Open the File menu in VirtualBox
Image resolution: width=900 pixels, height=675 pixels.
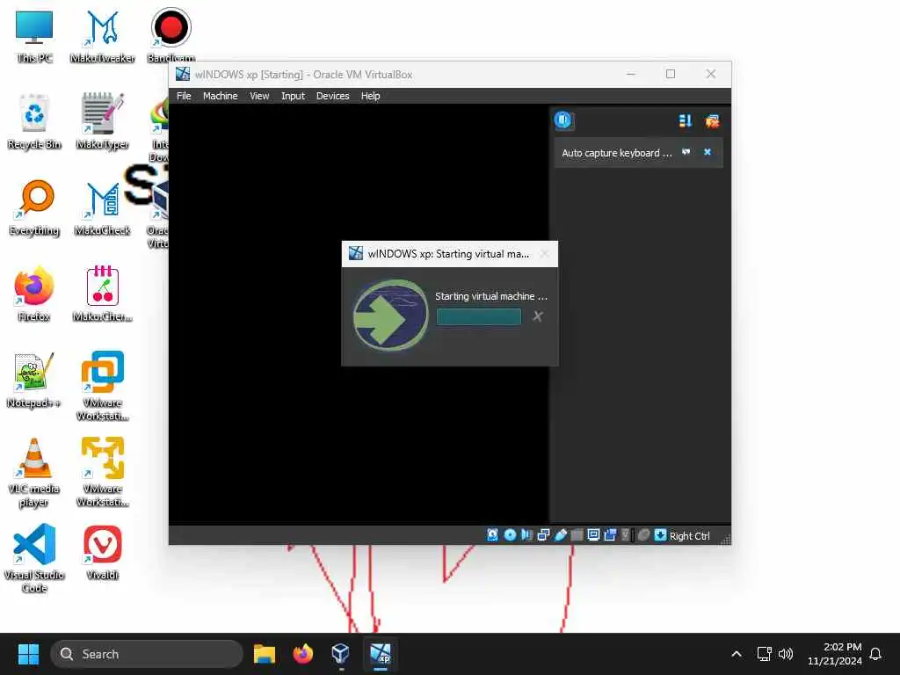tap(184, 96)
